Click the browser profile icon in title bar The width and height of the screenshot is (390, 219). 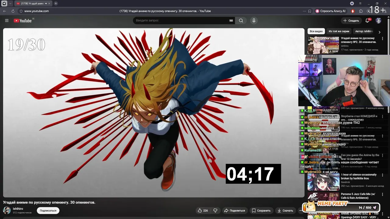[x=352, y=3]
